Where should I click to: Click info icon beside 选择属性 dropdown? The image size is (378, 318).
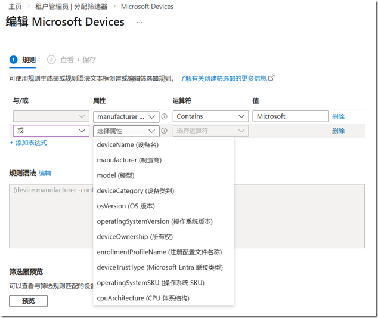tap(164, 131)
